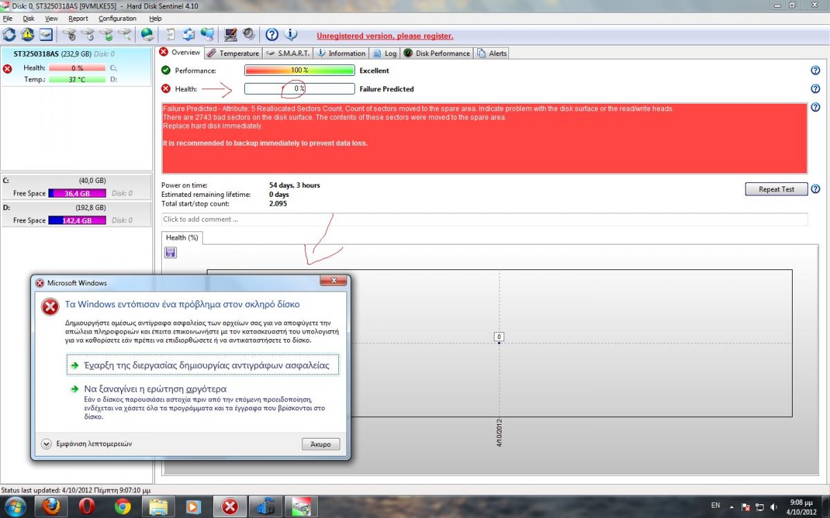Open the View menu

click(x=51, y=19)
